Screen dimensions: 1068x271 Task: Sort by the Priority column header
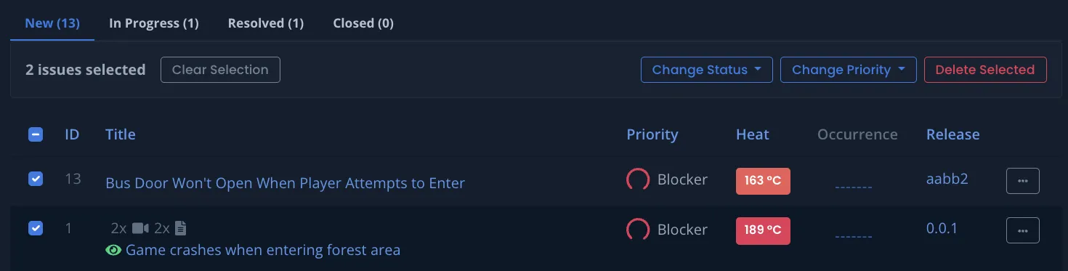(x=652, y=134)
